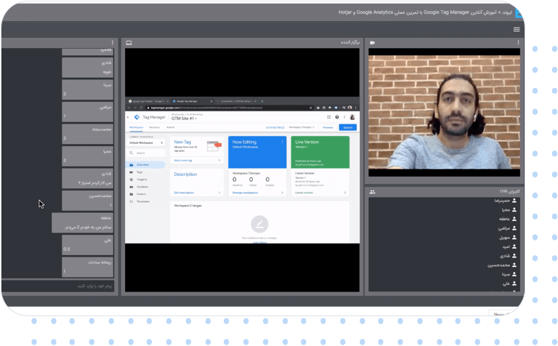
Task: Click the blue Now Editing card
Action: [x=257, y=152]
